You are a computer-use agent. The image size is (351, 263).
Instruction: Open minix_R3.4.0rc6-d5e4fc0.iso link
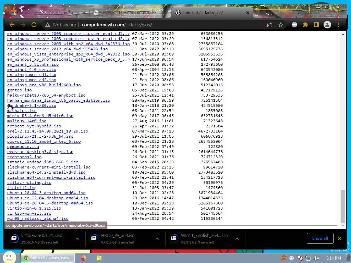40,116
